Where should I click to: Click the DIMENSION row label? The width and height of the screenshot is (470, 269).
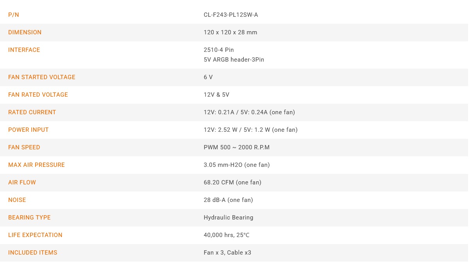pyautogui.click(x=25, y=32)
